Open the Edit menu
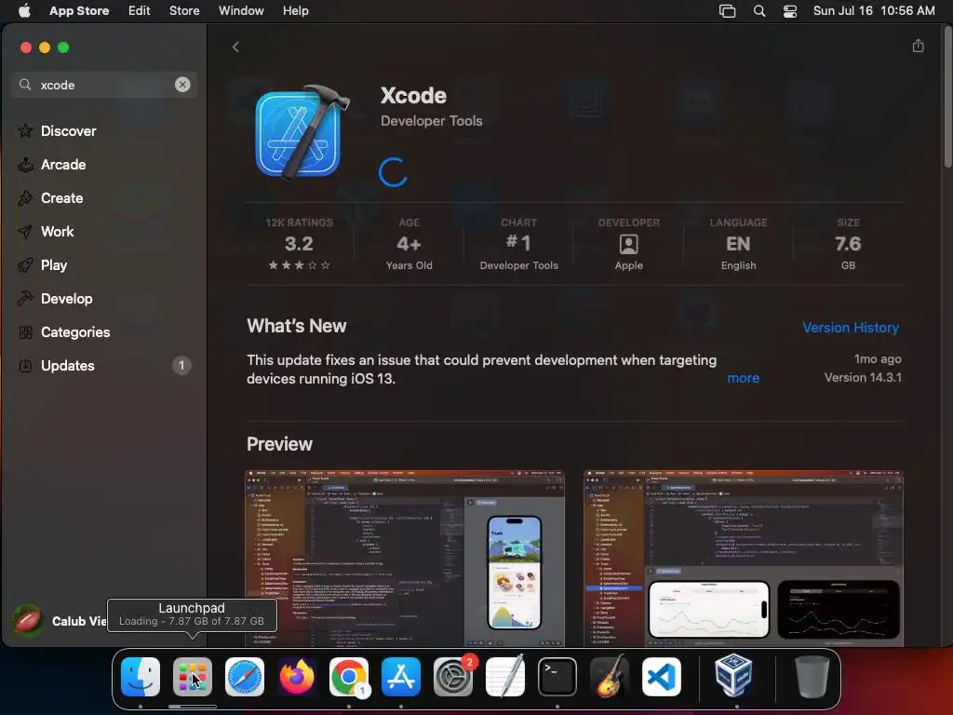The width and height of the screenshot is (953, 715). coord(140,11)
